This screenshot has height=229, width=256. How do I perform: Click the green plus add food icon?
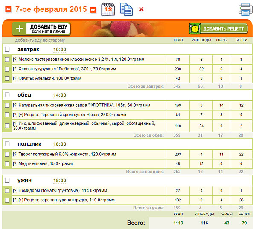pos(19,29)
